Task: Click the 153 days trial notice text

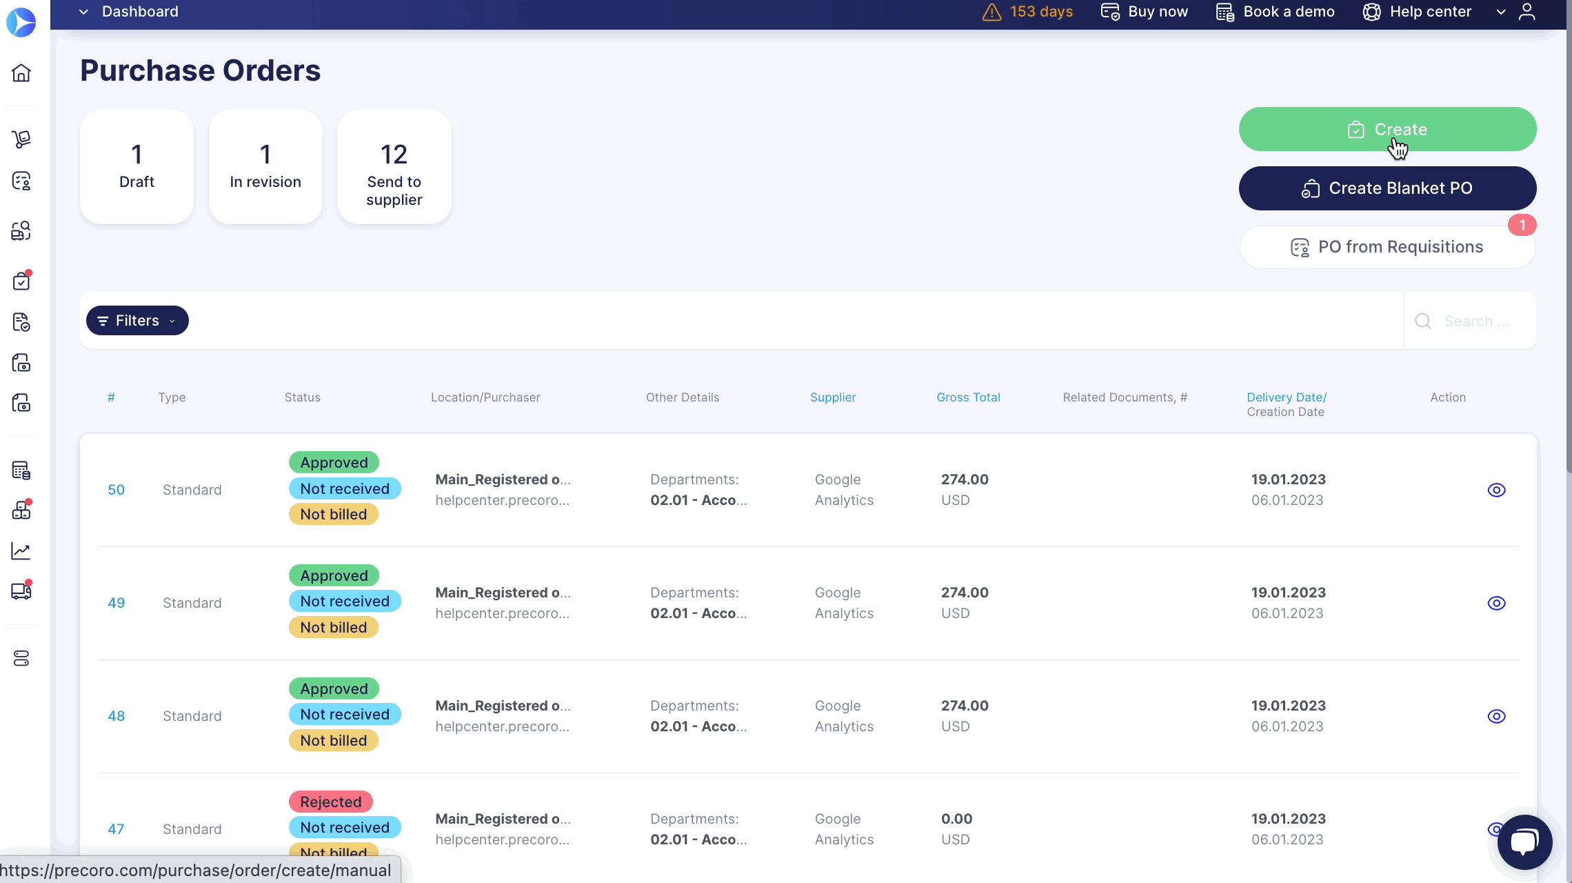Action: pyautogui.click(x=1041, y=12)
